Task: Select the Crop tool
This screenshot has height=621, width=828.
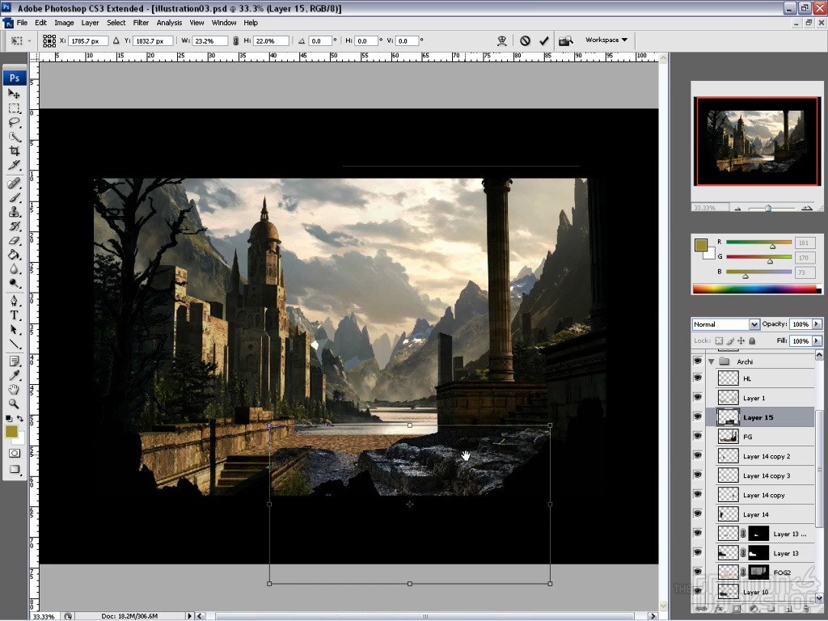Action: coord(15,151)
